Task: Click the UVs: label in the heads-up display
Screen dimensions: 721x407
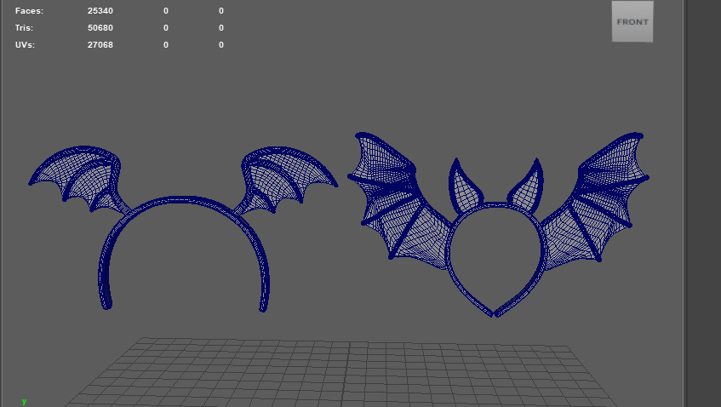Action: point(25,44)
